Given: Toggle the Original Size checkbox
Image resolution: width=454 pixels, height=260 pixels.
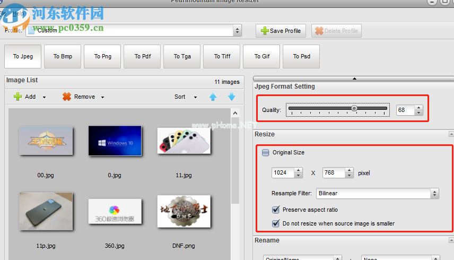Looking at the screenshot, I should point(266,153).
